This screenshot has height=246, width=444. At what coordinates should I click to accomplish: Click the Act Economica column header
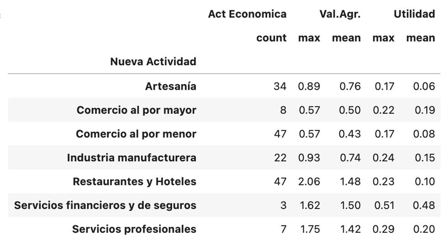[247, 14]
